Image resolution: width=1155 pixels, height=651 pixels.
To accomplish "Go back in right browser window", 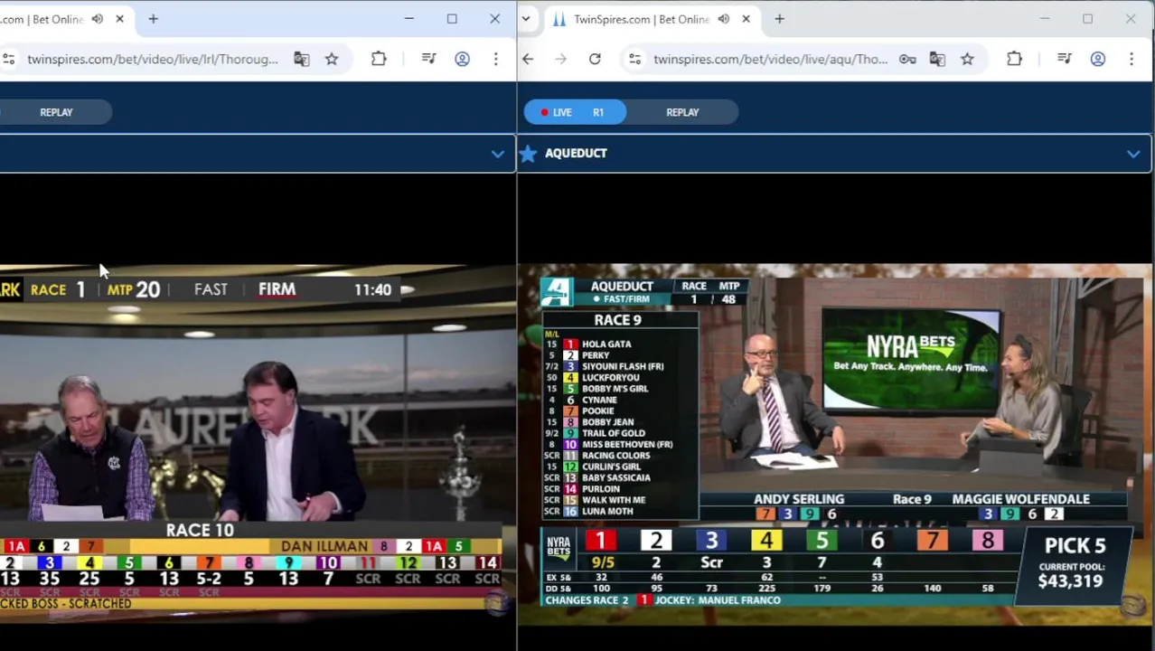I will pyautogui.click(x=528, y=59).
